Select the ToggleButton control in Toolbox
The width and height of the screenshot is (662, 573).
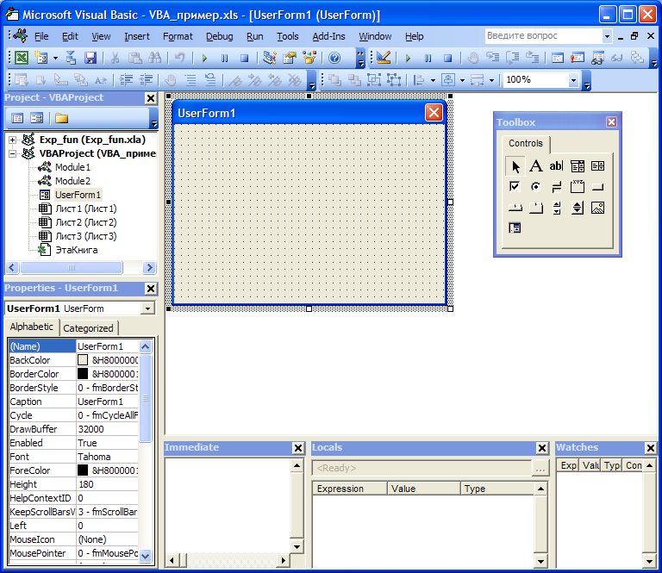tap(557, 186)
